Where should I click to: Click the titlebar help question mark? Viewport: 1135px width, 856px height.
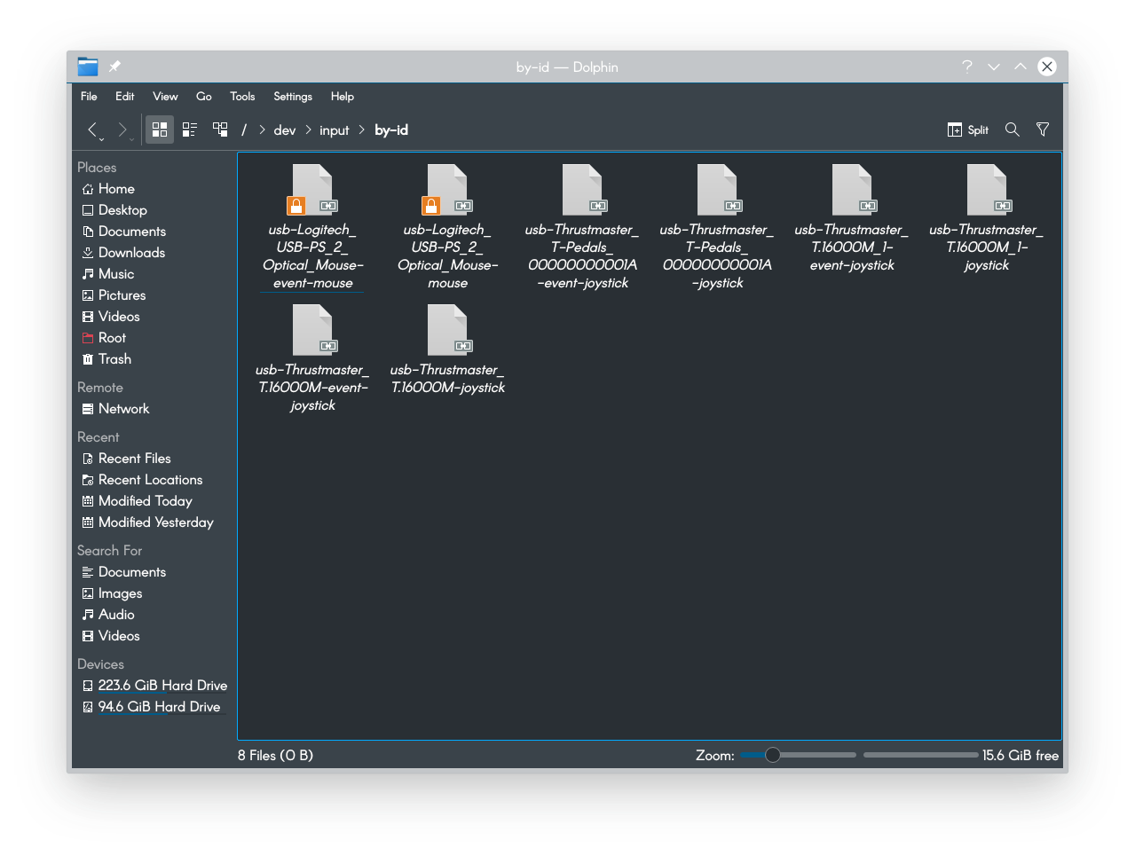(967, 67)
